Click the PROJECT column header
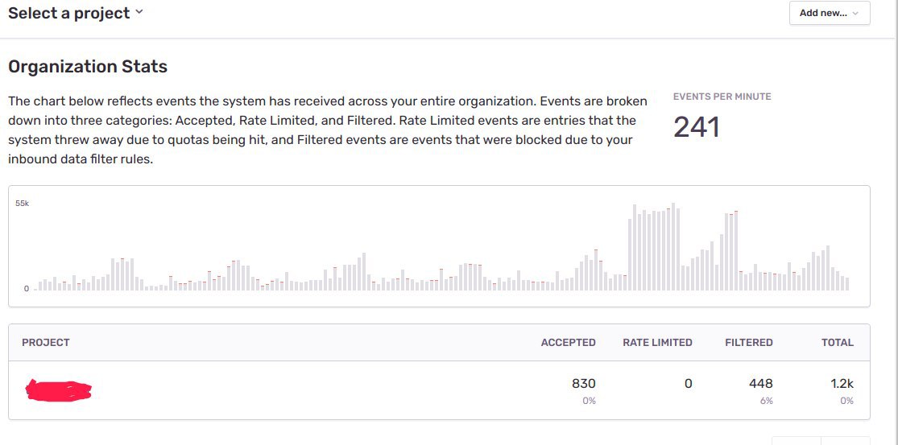 [x=46, y=343]
